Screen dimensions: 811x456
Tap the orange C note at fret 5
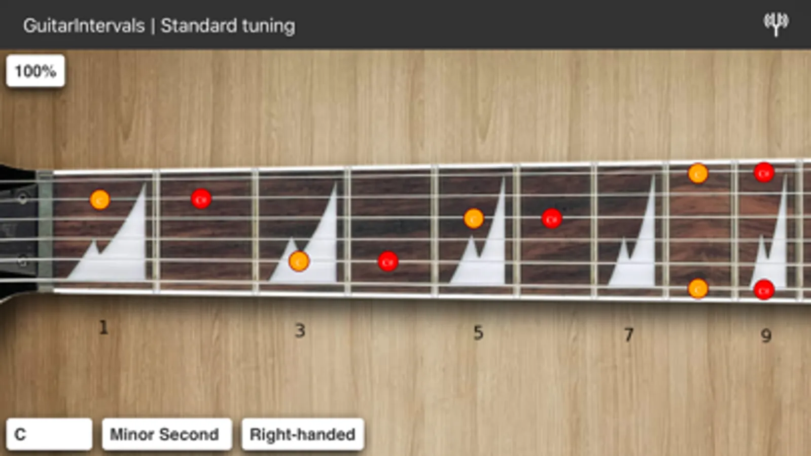coord(474,219)
